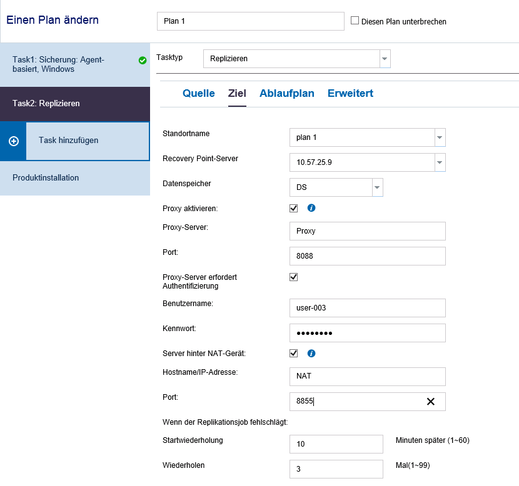The width and height of the screenshot is (519, 486).
Task: Expand the Standortname dropdown
Action: point(439,137)
